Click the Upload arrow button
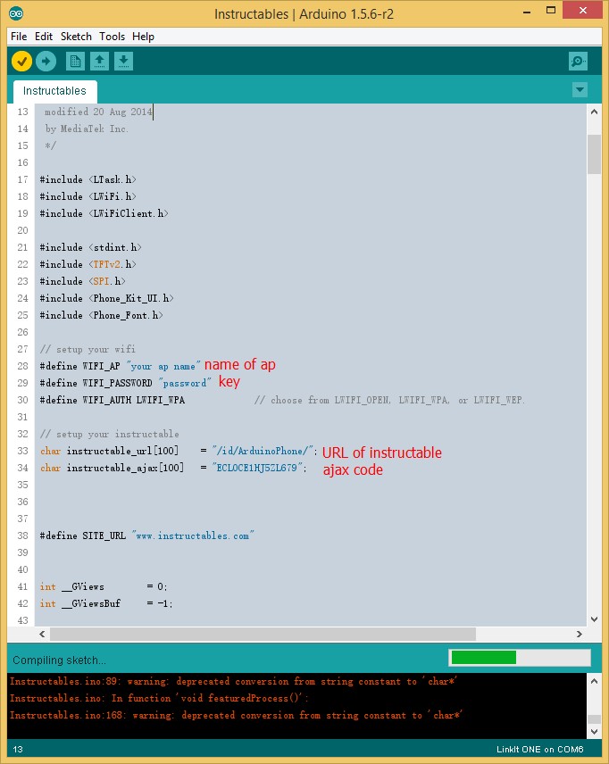Viewport: 609px width, 764px height. [46, 62]
